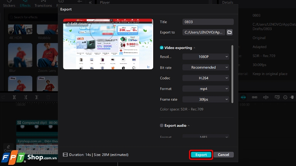The height and width of the screenshot is (166, 296).
Task: Open the Format dropdown mp4
Action: pyautogui.click(x=206, y=89)
